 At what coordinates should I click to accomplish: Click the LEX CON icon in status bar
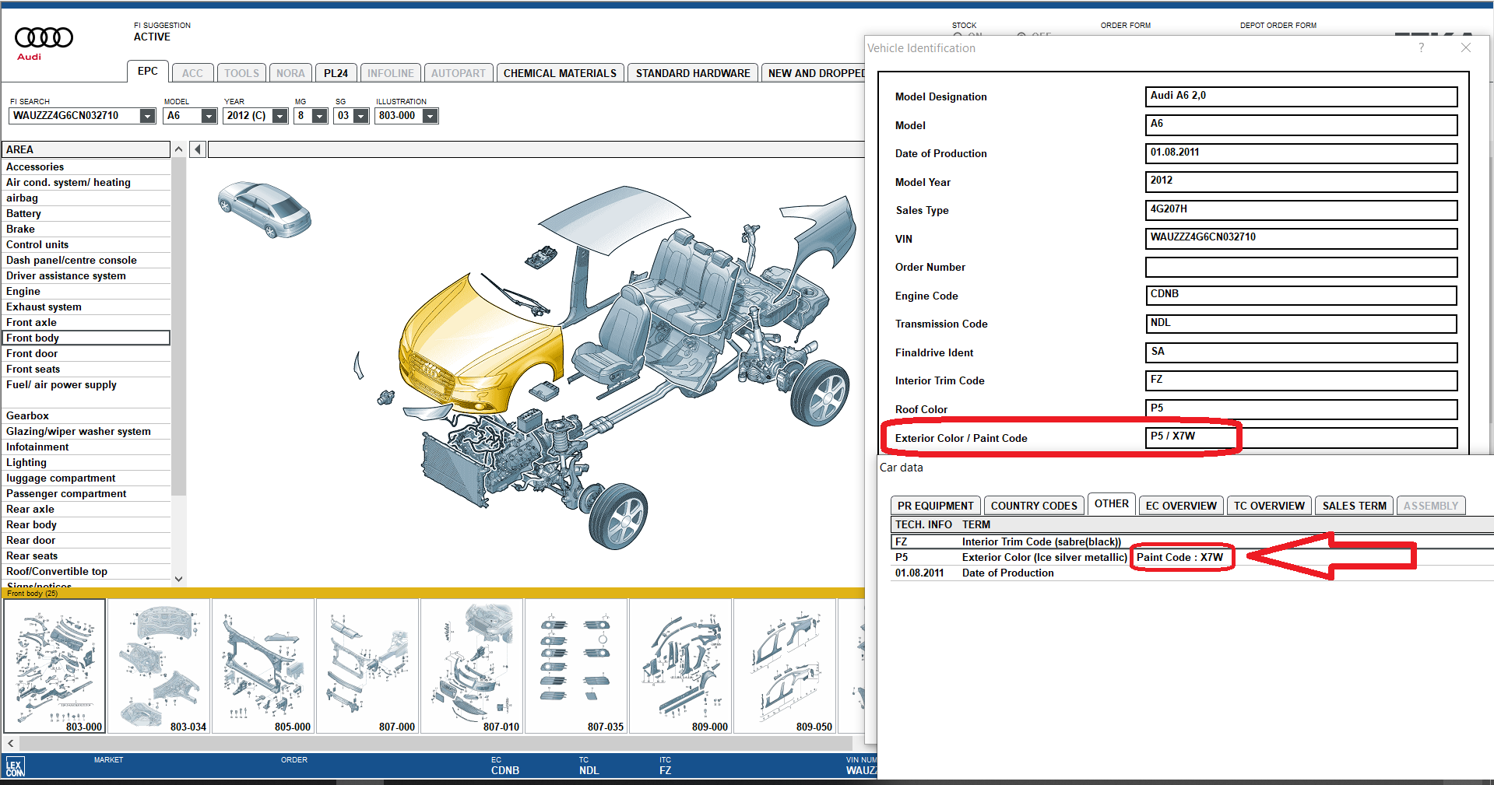[x=16, y=766]
